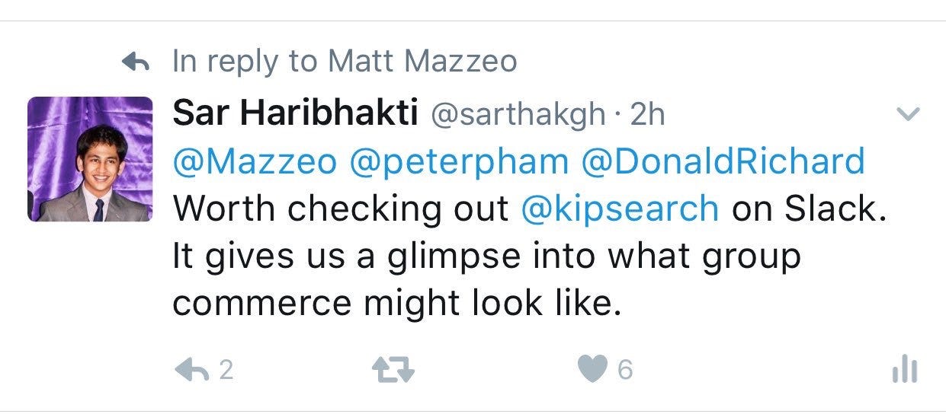Click the like count 6
946x414 pixels.
pos(625,371)
